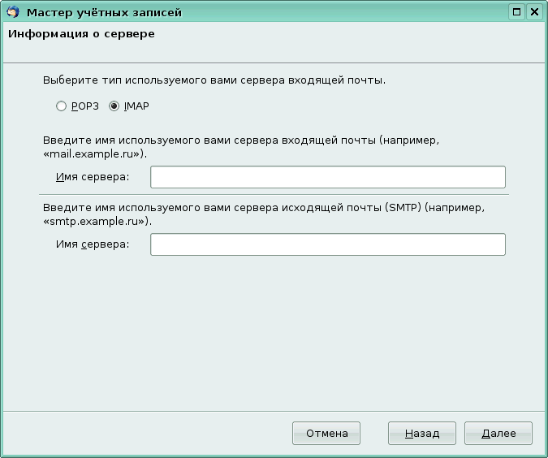
Task: Click the mail.example.ru example text
Action: coord(94,153)
